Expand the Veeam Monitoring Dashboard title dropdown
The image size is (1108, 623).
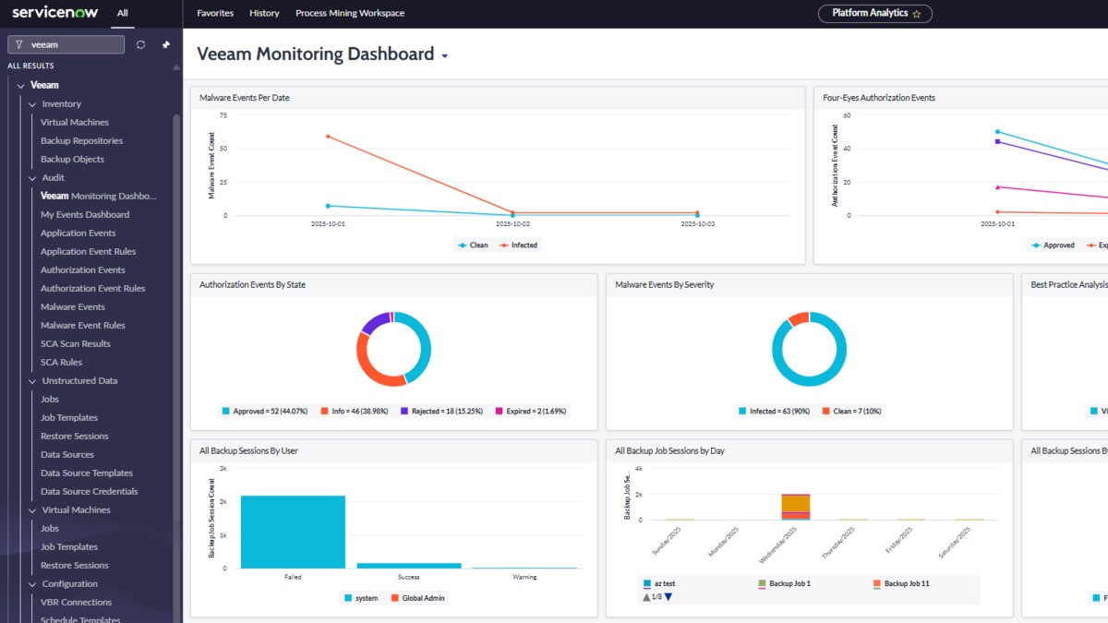444,54
